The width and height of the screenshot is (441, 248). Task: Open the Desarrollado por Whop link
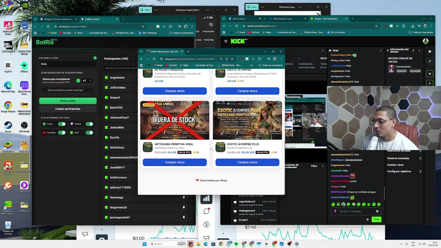click(211, 180)
